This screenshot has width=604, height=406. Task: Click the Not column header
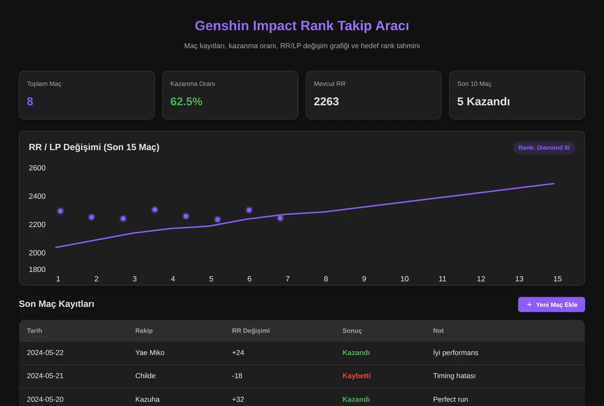(x=438, y=330)
